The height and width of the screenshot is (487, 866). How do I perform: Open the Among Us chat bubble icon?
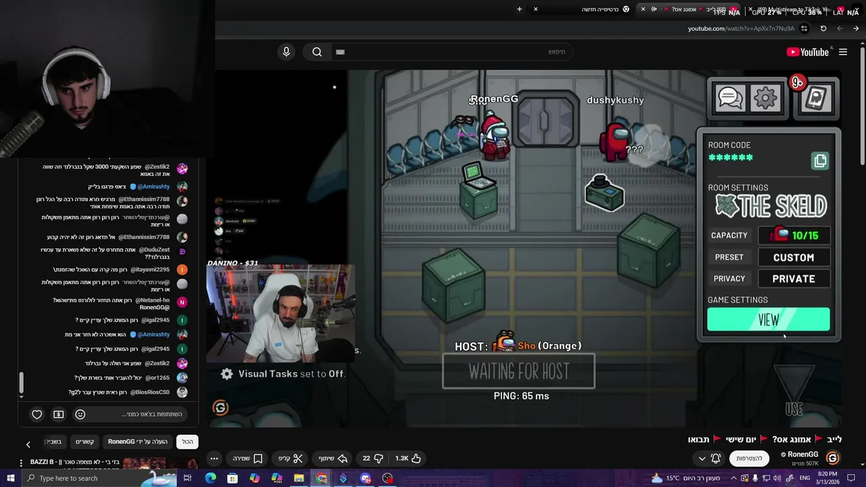(730, 98)
